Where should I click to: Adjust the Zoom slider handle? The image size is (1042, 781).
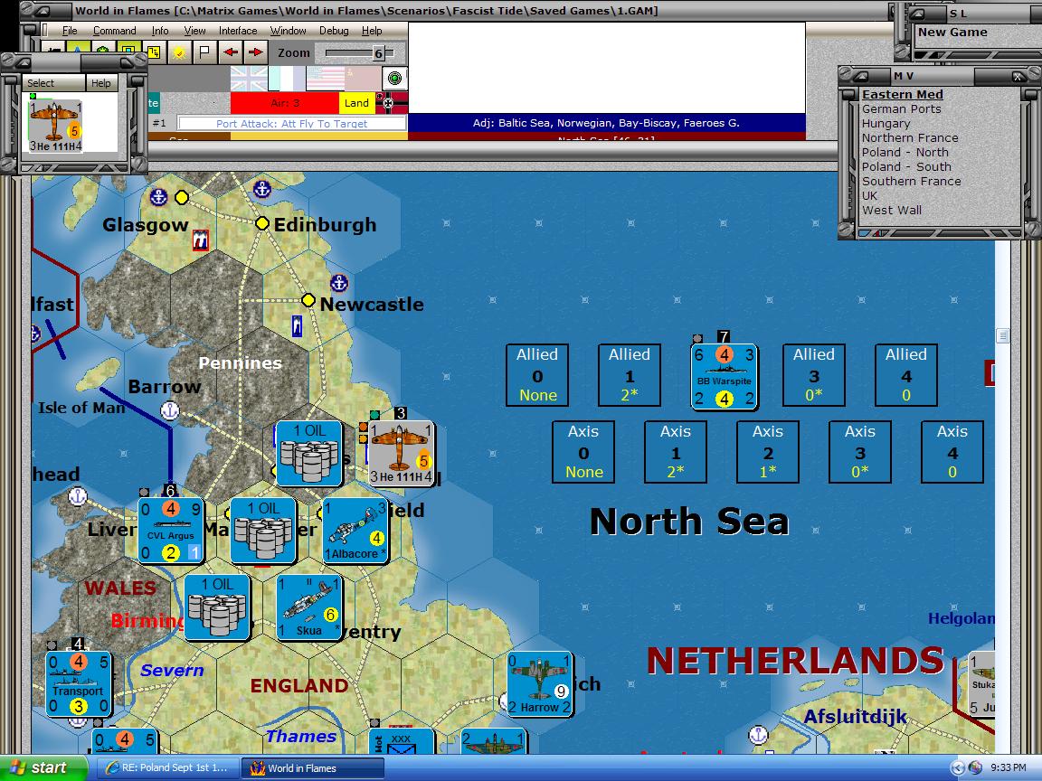pyautogui.click(x=378, y=53)
